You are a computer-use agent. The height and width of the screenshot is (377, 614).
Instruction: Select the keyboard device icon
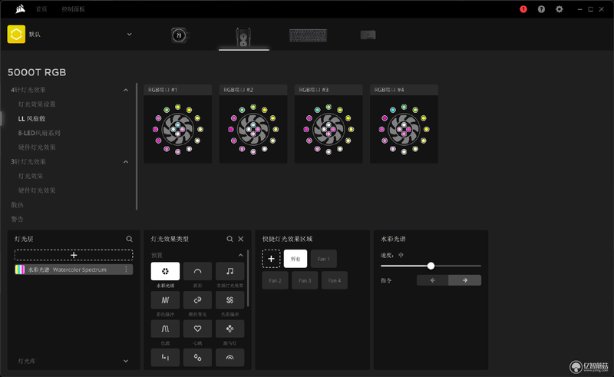pyautogui.click(x=309, y=35)
